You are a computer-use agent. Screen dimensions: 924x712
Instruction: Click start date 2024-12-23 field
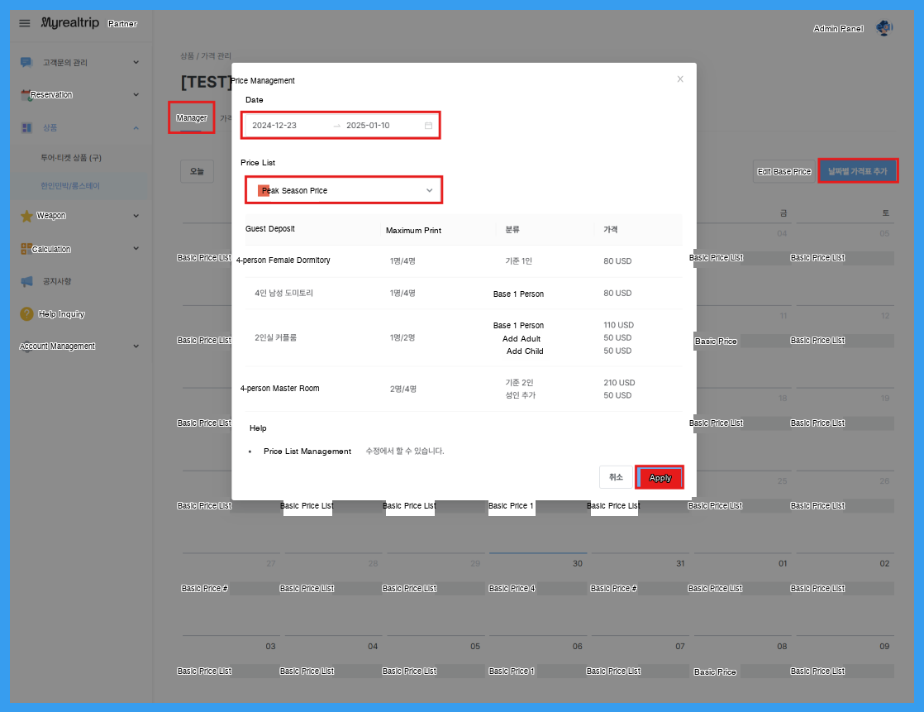pyautogui.click(x=274, y=126)
